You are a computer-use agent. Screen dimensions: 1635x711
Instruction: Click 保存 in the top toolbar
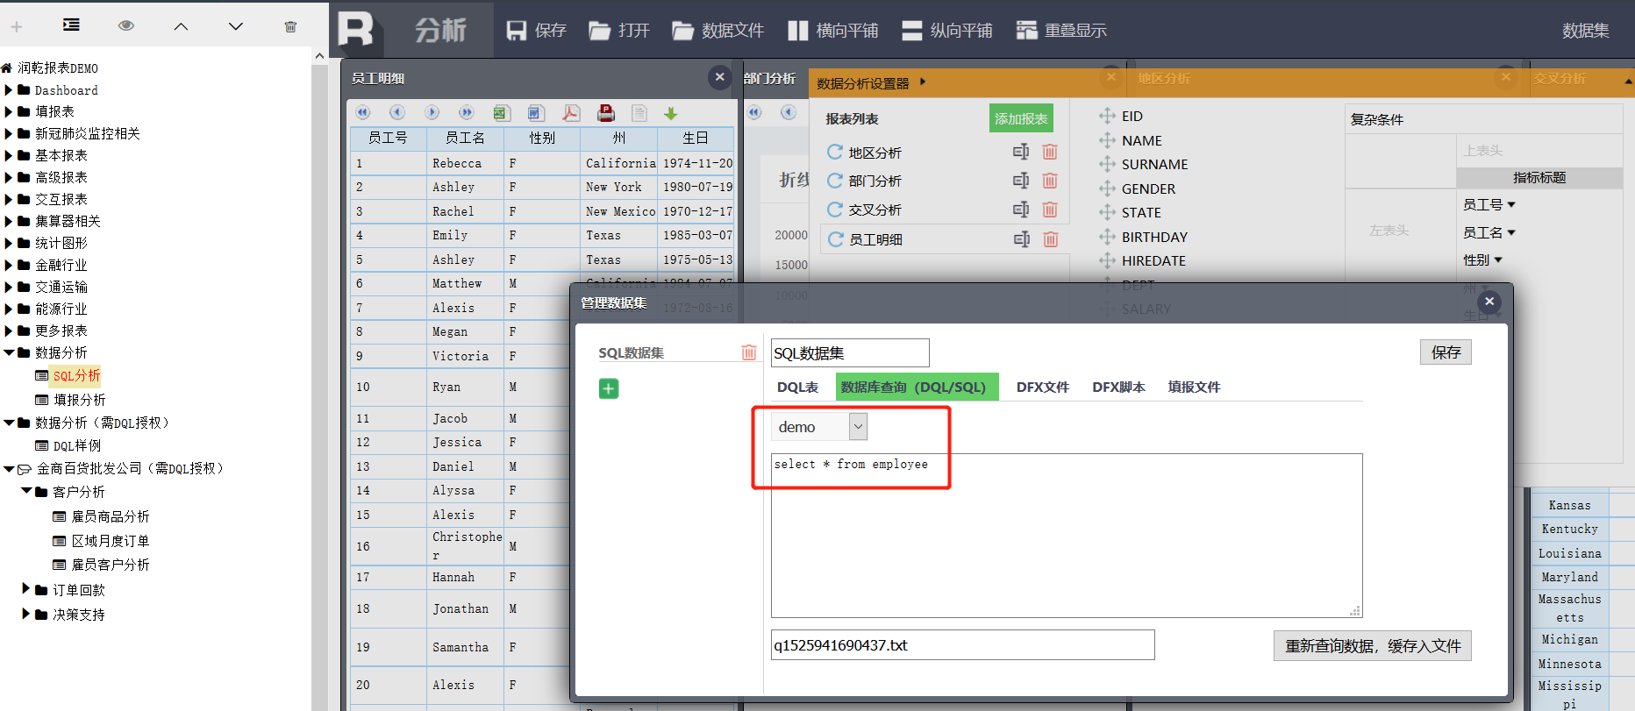537,31
